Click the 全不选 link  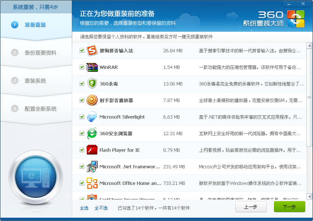[101, 208]
